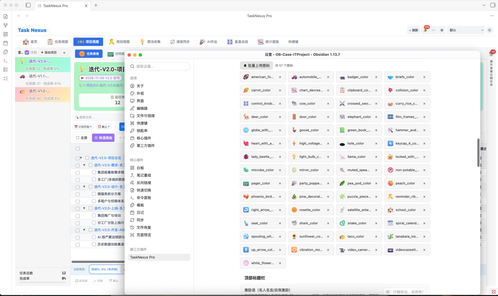Screen dimensions: 498x296
Task: Collapse the project list with « button
Action: (64, 53)
